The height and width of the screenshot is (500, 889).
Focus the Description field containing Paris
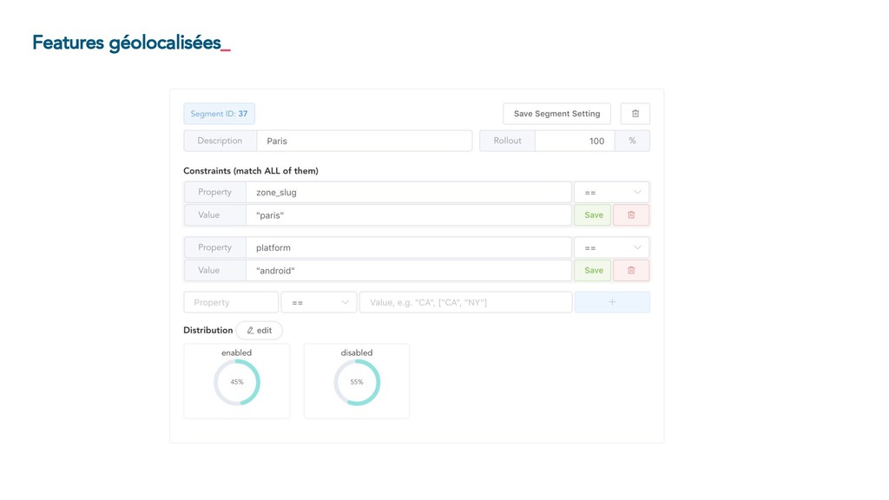pyautogui.click(x=364, y=141)
